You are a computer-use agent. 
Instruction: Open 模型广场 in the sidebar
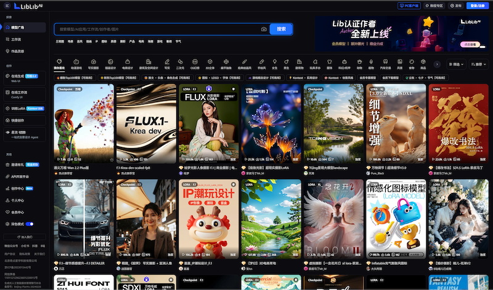pyautogui.click(x=25, y=27)
